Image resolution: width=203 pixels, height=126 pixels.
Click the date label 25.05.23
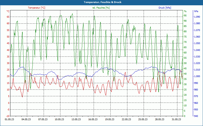click(143, 119)
